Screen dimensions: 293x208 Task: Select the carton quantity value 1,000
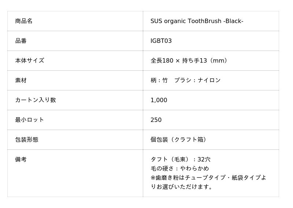click(x=159, y=100)
